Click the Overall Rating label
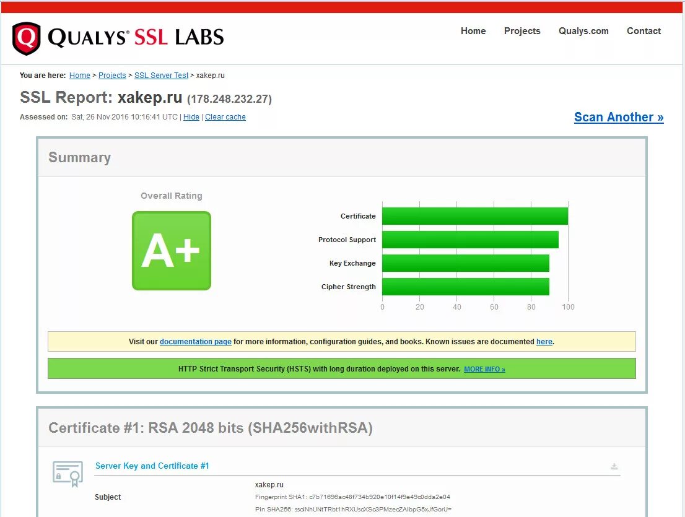The height and width of the screenshot is (517, 685). pos(171,196)
